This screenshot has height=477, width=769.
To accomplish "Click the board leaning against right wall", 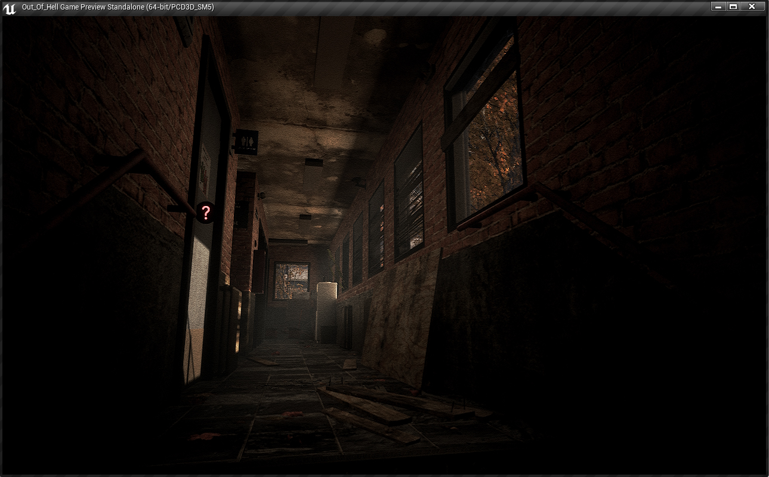I will (399, 316).
